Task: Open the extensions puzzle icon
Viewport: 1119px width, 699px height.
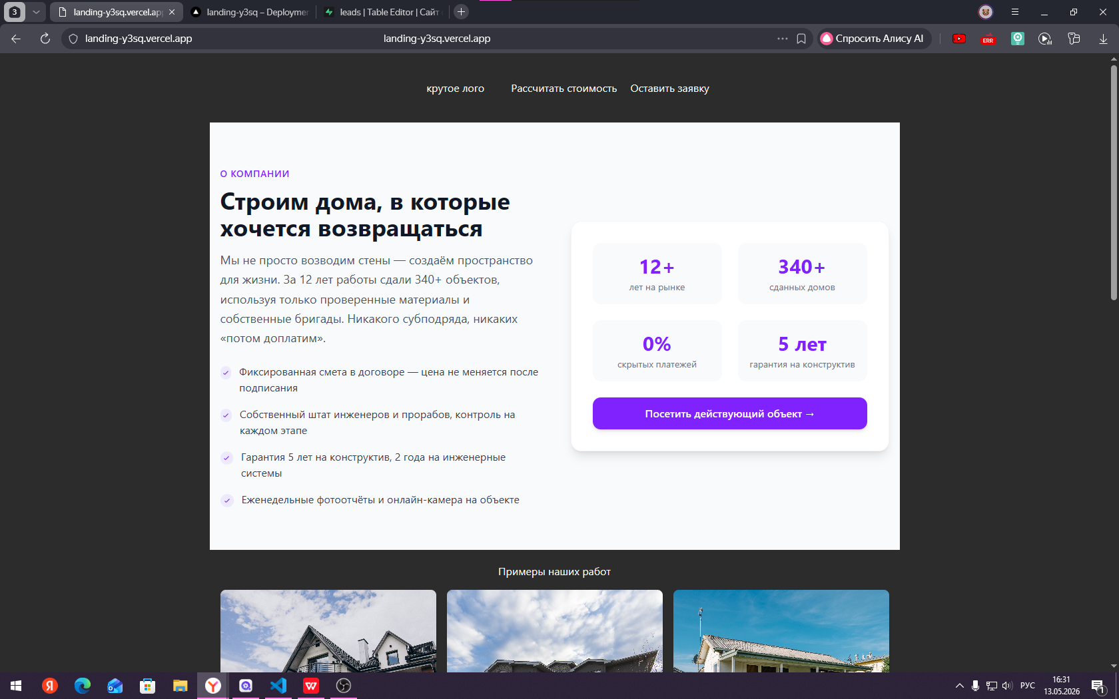Action: coord(1074,39)
